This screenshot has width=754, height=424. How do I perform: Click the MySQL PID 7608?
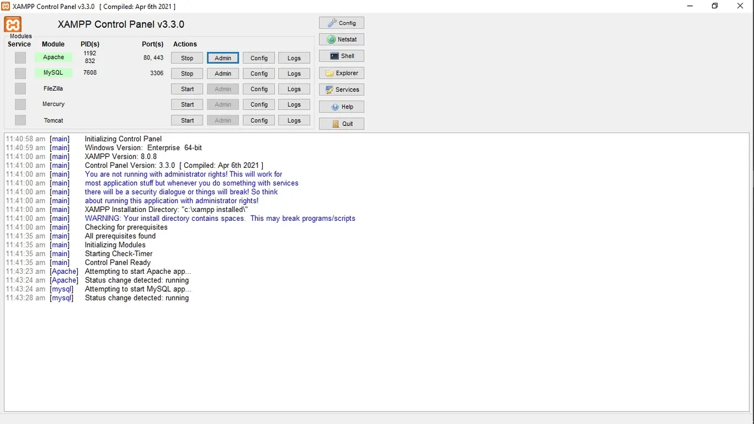(90, 72)
